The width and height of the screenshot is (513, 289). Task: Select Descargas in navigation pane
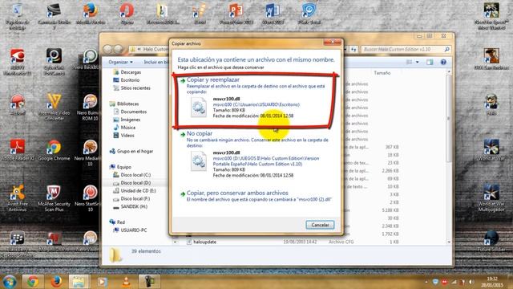tap(127, 72)
